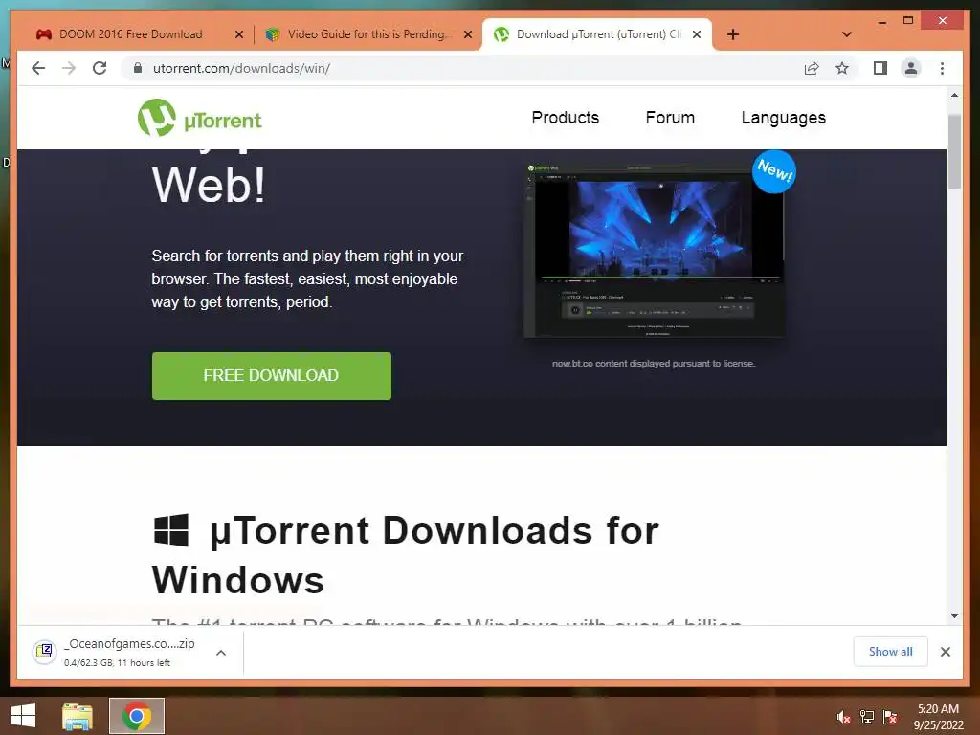Close the Video Guide tab
The width and height of the screenshot is (980, 735).
tap(467, 34)
